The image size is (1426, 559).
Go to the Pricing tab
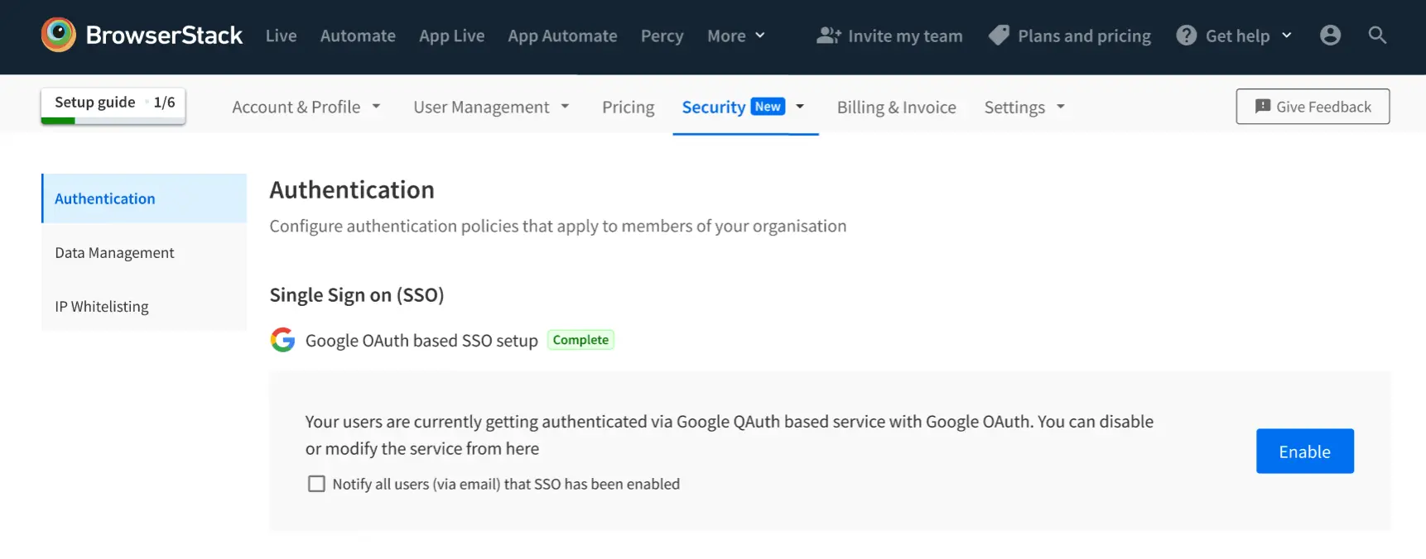[x=628, y=107]
